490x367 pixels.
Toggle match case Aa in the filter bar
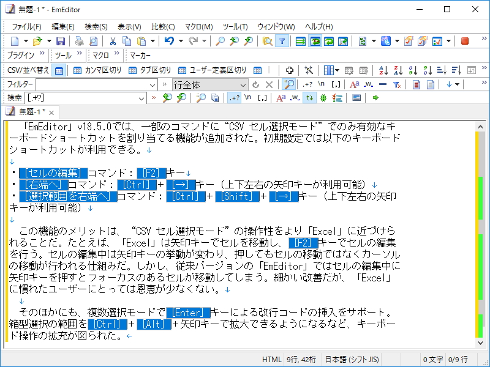[355, 84]
